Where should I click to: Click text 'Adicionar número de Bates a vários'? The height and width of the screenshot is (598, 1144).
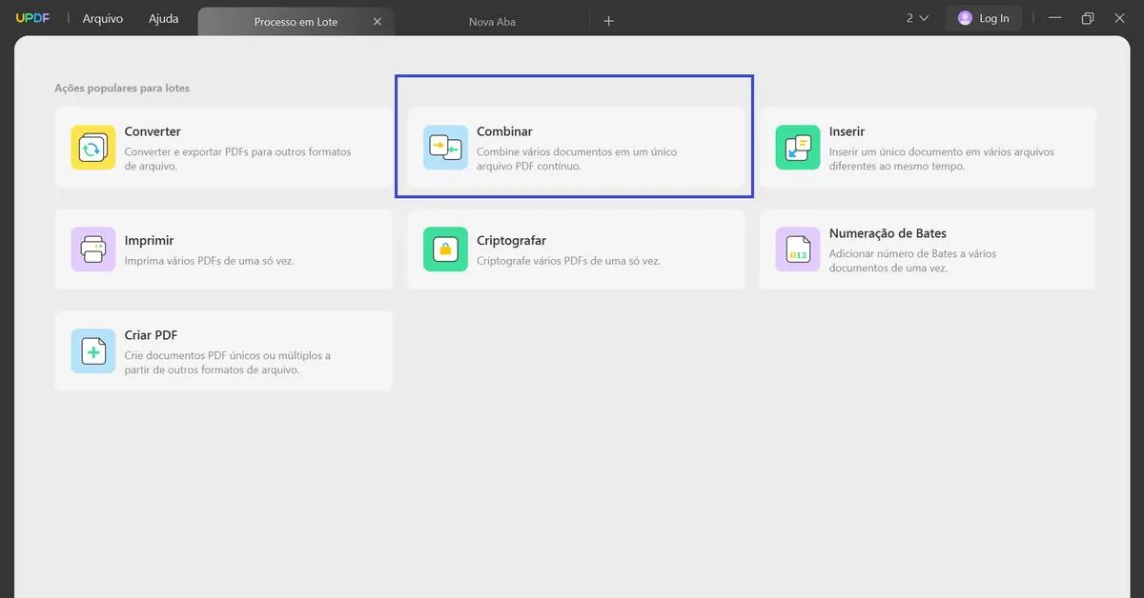[912, 253]
